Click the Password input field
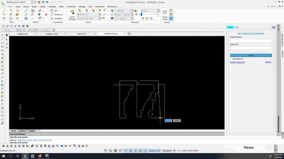This screenshot has height=159, width=284. point(251,48)
